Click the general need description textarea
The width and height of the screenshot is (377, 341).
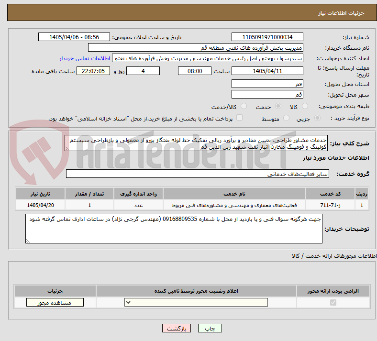[x=196, y=143]
